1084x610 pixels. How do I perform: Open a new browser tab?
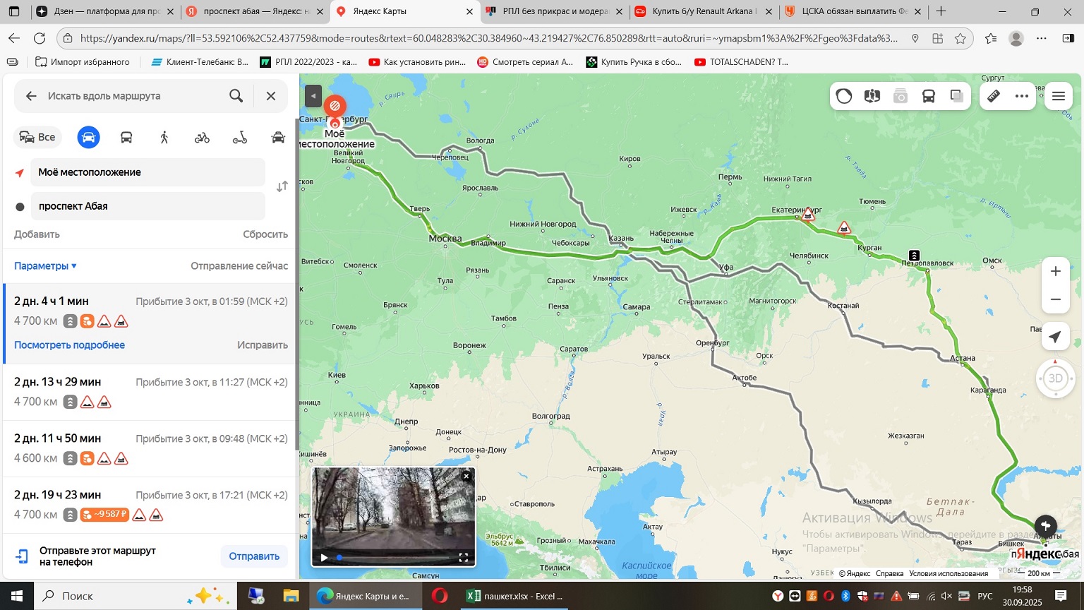tap(941, 11)
